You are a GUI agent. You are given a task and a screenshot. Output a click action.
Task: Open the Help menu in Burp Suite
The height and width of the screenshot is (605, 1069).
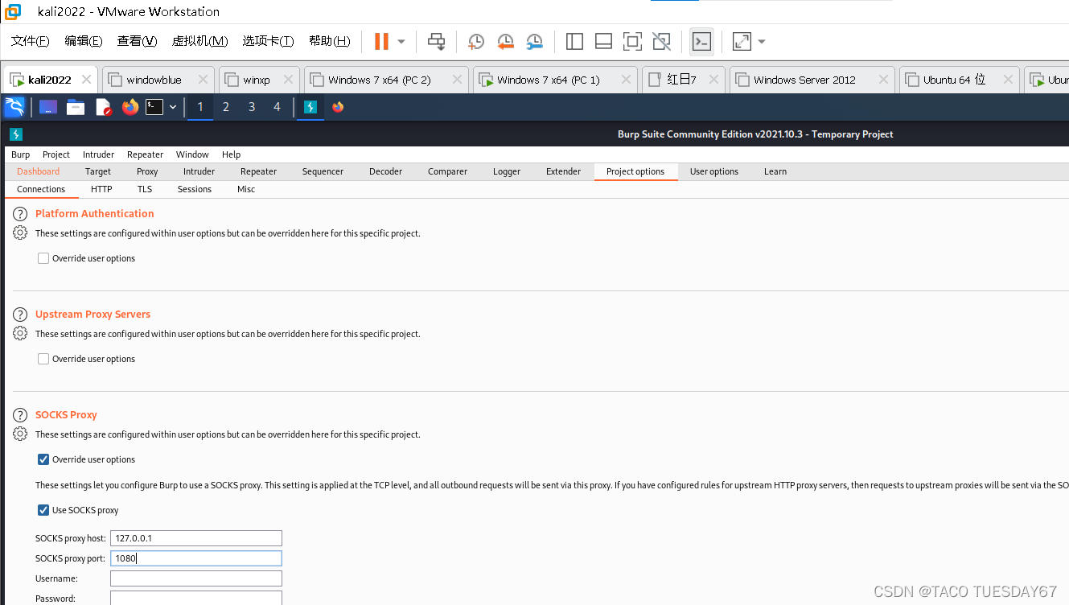point(232,154)
